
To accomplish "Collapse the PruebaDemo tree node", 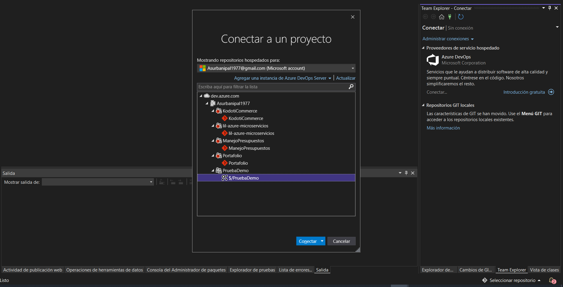I will click(212, 170).
